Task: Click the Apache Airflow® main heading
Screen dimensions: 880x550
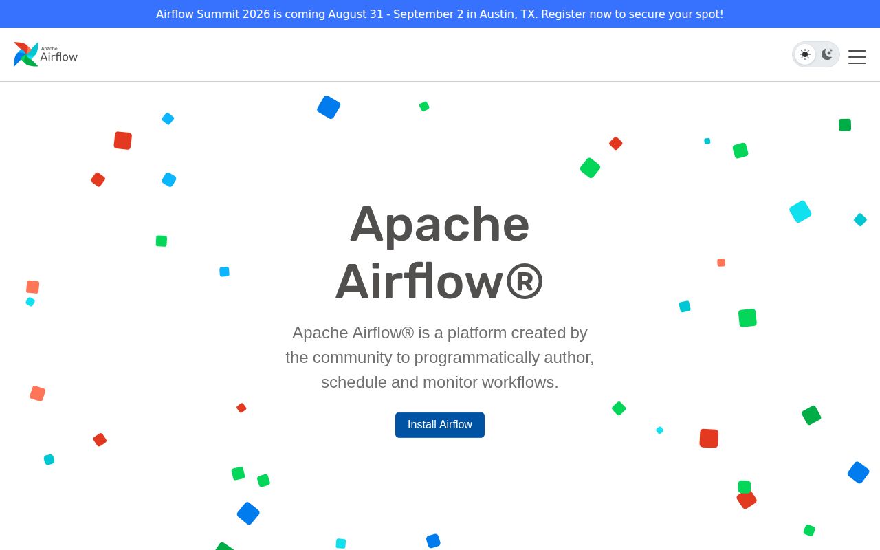Action: coord(440,252)
